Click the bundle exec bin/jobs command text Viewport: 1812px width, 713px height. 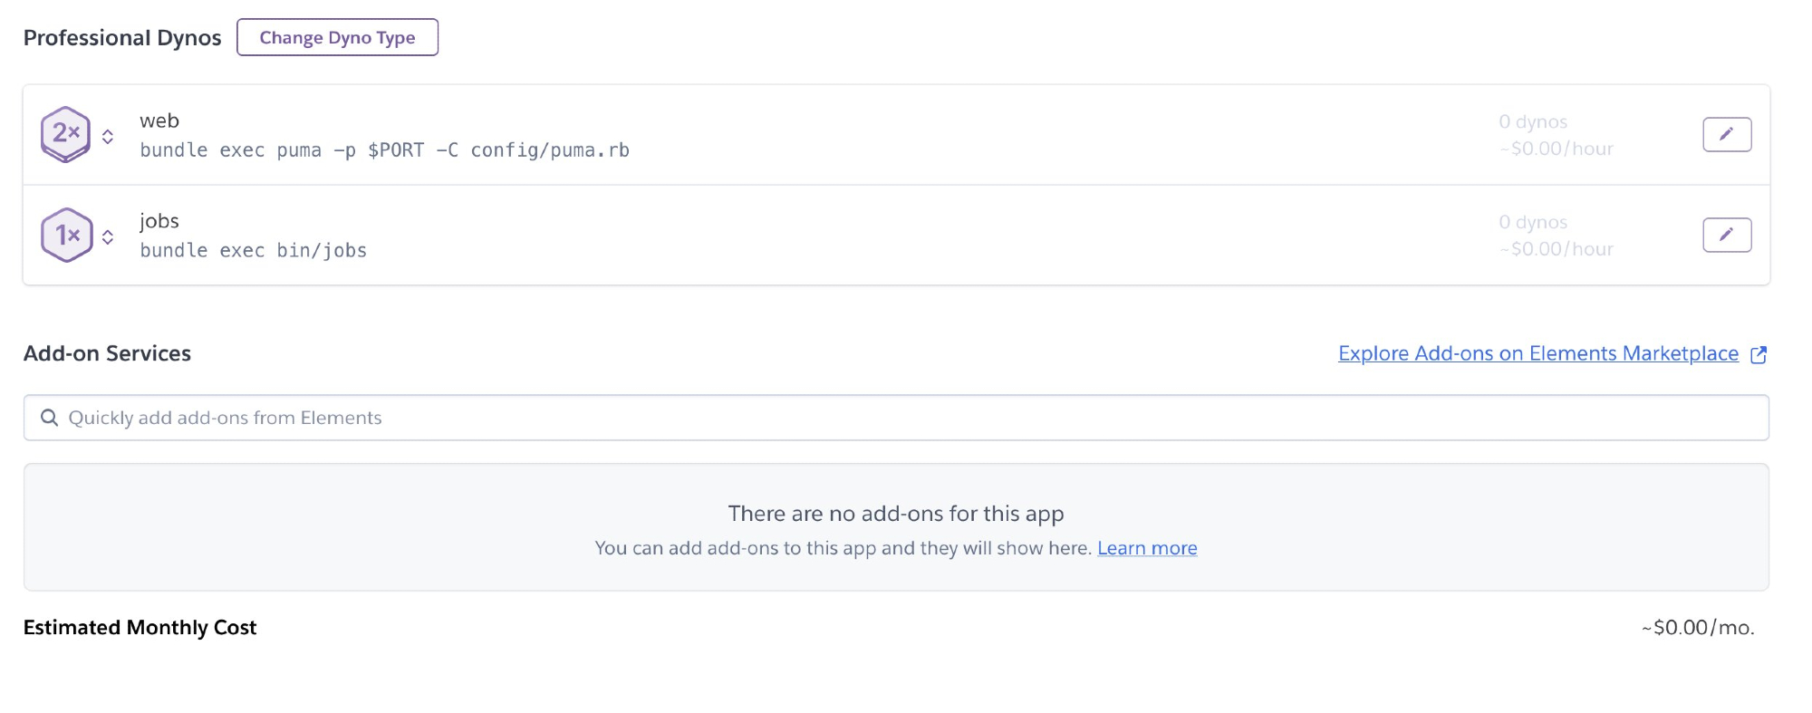[x=254, y=251]
